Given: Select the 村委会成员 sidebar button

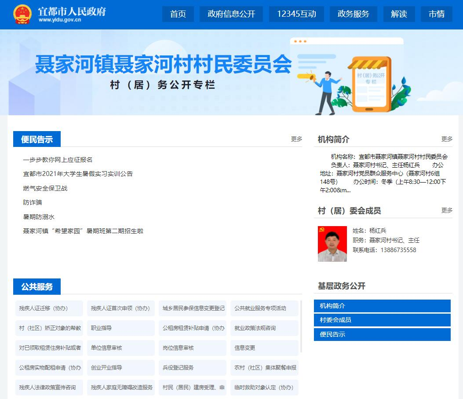Looking at the screenshot, I should [382, 320].
